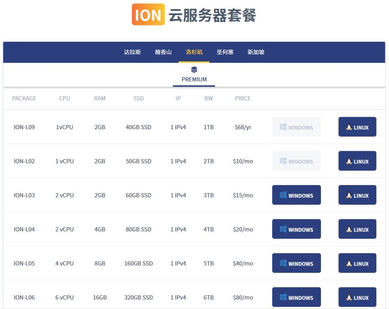The height and width of the screenshot is (309, 389).
Task: Select the currently active 洛杉矶 tab
Action: (x=194, y=52)
